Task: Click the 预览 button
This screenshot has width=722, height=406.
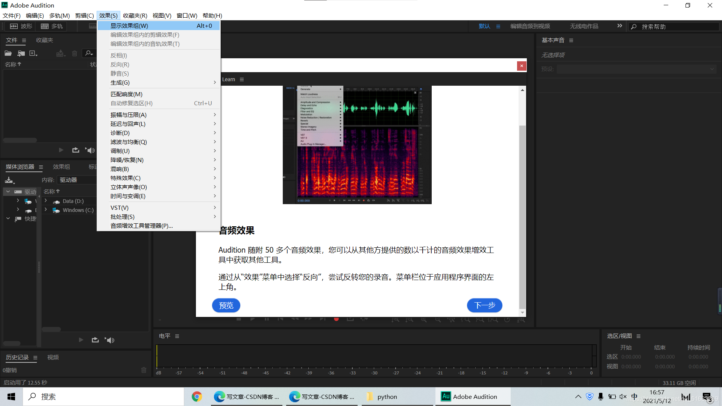Action: [226, 305]
